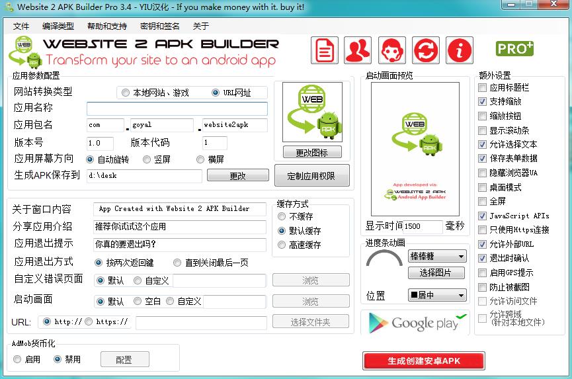
Task: Toggle 退出时确认 checkbox
Action: click(x=482, y=258)
